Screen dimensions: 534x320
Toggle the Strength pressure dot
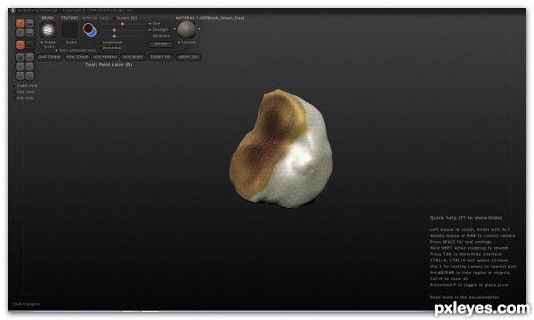pos(150,29)
